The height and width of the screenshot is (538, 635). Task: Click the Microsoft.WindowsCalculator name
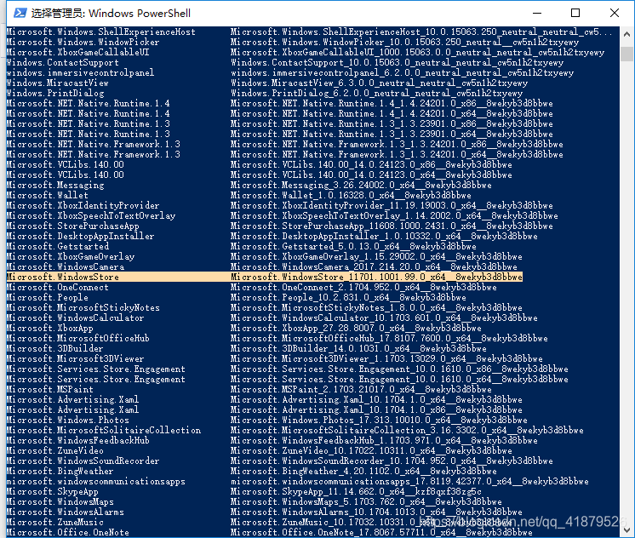pos(75,318)
